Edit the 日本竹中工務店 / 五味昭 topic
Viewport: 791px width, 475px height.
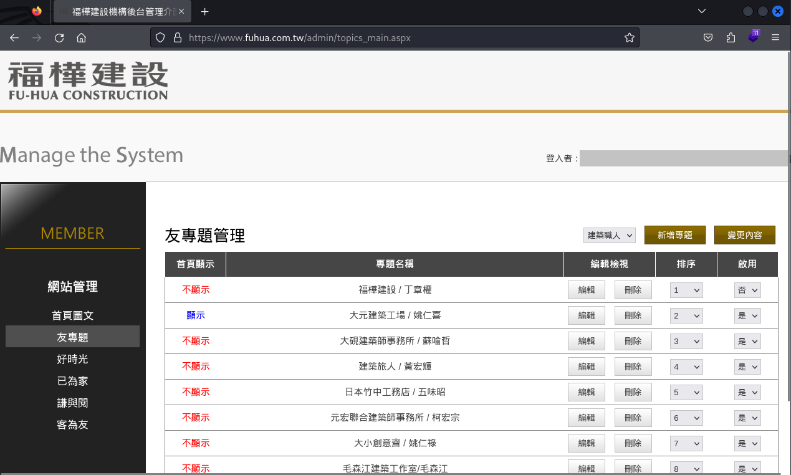(587, 392)
